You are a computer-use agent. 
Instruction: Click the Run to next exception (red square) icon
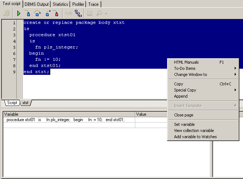coord(56,13)
